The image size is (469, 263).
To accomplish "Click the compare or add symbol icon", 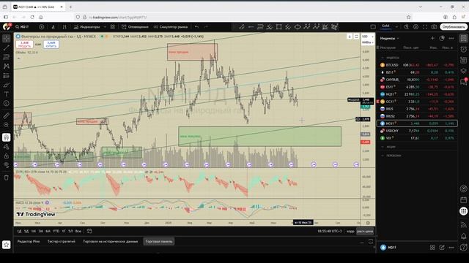I will tap(42, 27).
